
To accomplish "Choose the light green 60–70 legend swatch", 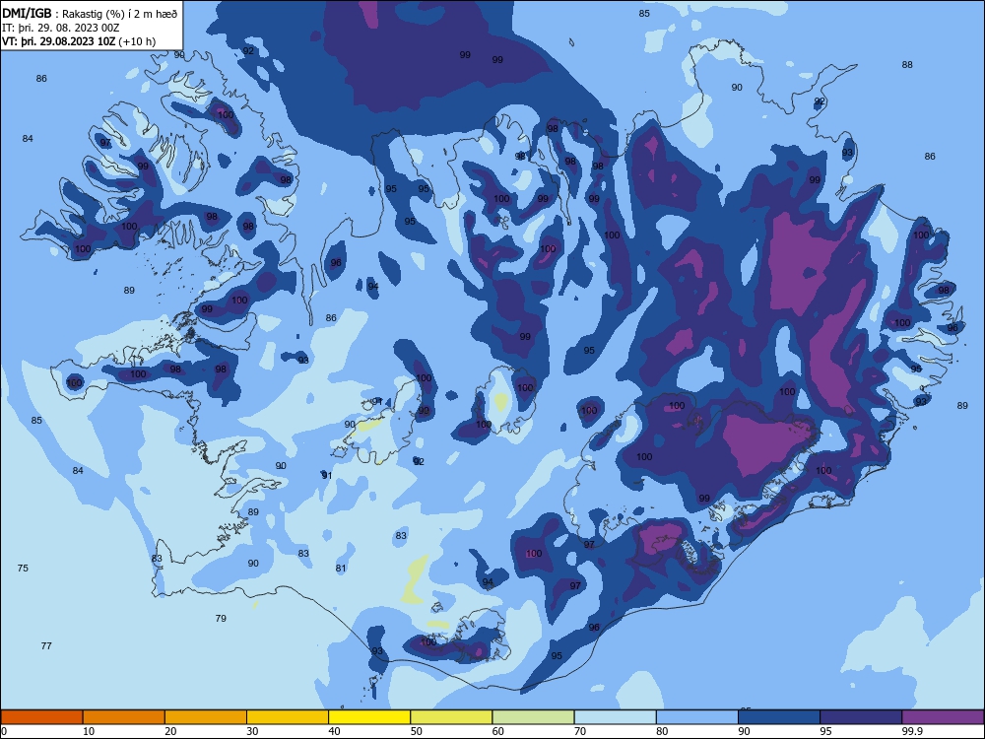I will pyautogui.click(x=533, y=717).
